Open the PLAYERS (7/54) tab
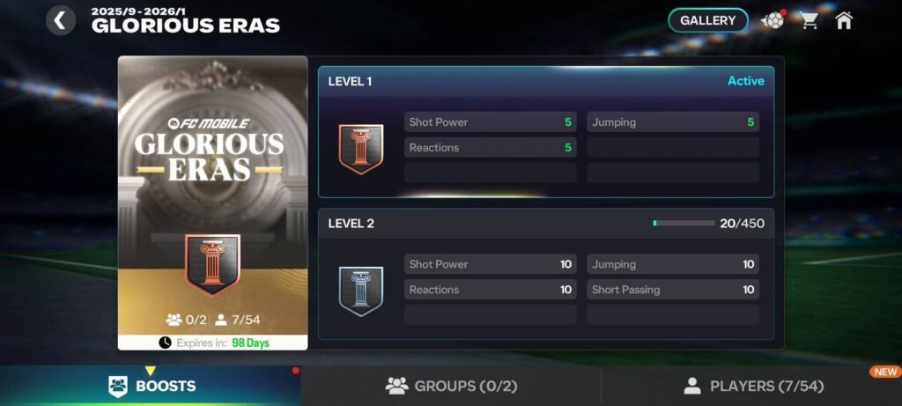This screenshot has height=406, width=902. pos(752,386)
